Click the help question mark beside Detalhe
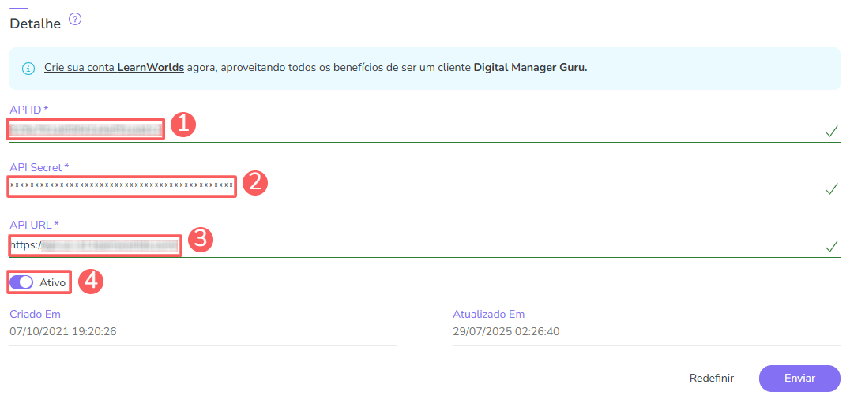Image resolution: width=850 pixels, height=403 pixels. click(x=75, y=19)
